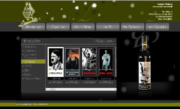The width and height of the screenshot is (180, 109).
Task: Open the Who we are page
Action: tap(33, 27)
